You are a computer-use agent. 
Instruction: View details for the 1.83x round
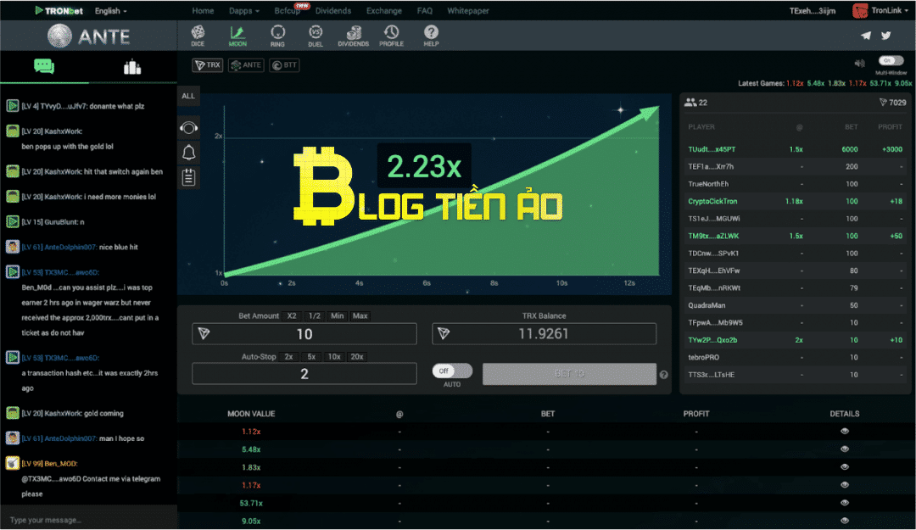(845, 467)
